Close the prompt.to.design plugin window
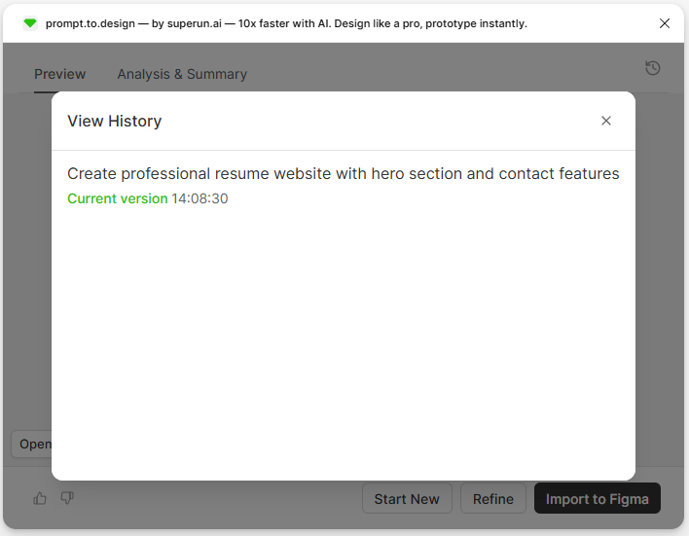This screenshot has height=536, width=689. (665, 23)
